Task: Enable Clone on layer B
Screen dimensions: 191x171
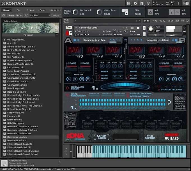Action: [x=128, y=76]
